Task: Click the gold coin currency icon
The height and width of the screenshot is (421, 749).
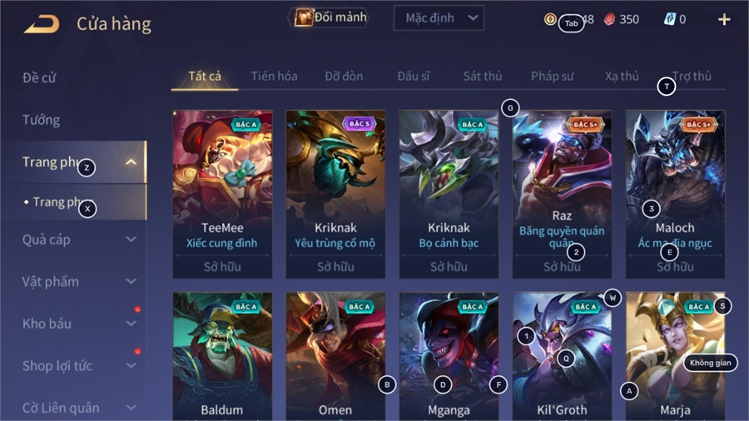Action: [550, 19]
